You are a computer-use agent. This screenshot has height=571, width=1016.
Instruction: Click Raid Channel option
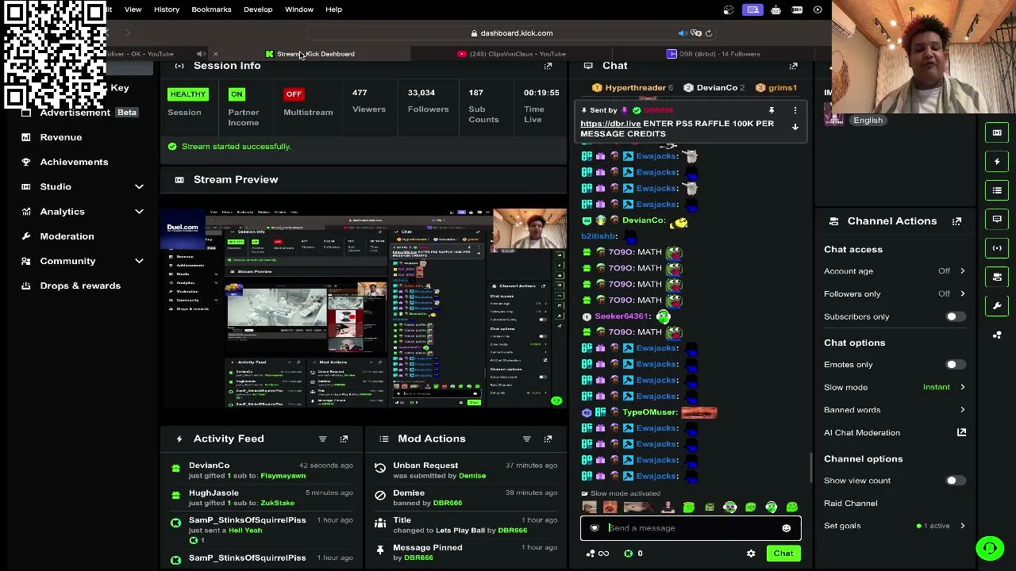[850, 504]
